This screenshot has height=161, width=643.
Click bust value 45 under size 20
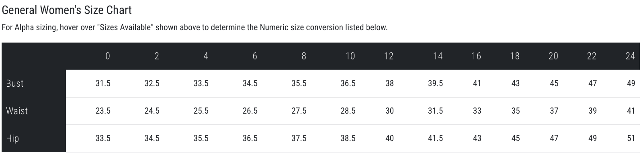pos(554,84)
